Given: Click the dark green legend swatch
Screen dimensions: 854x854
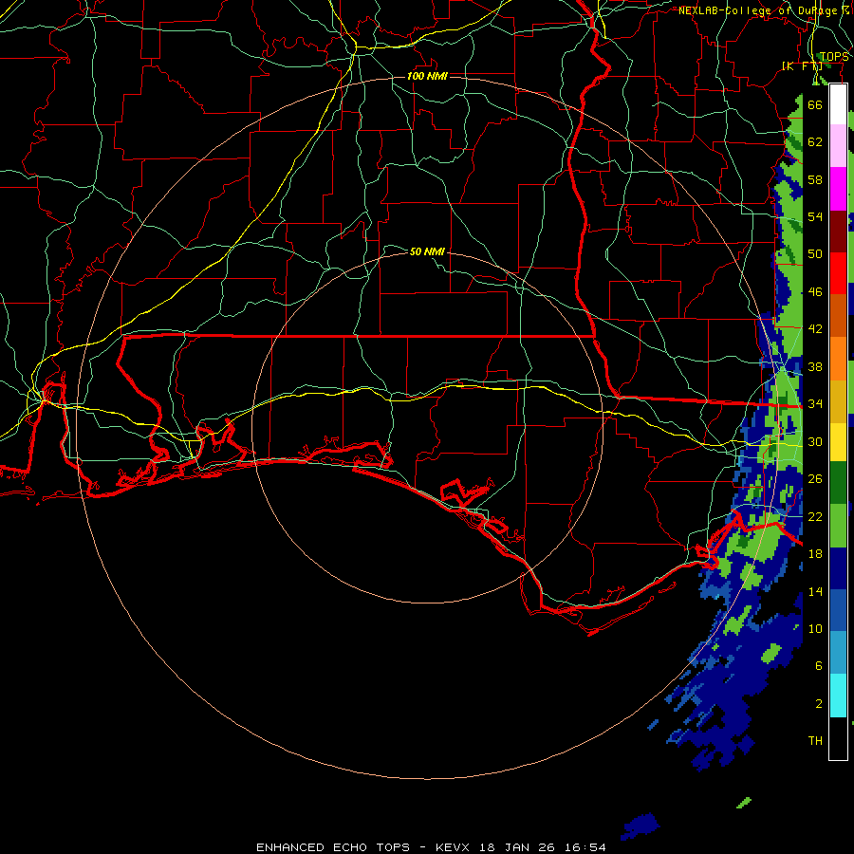Looking at the screenshot, I should click(x=838, y=483).
